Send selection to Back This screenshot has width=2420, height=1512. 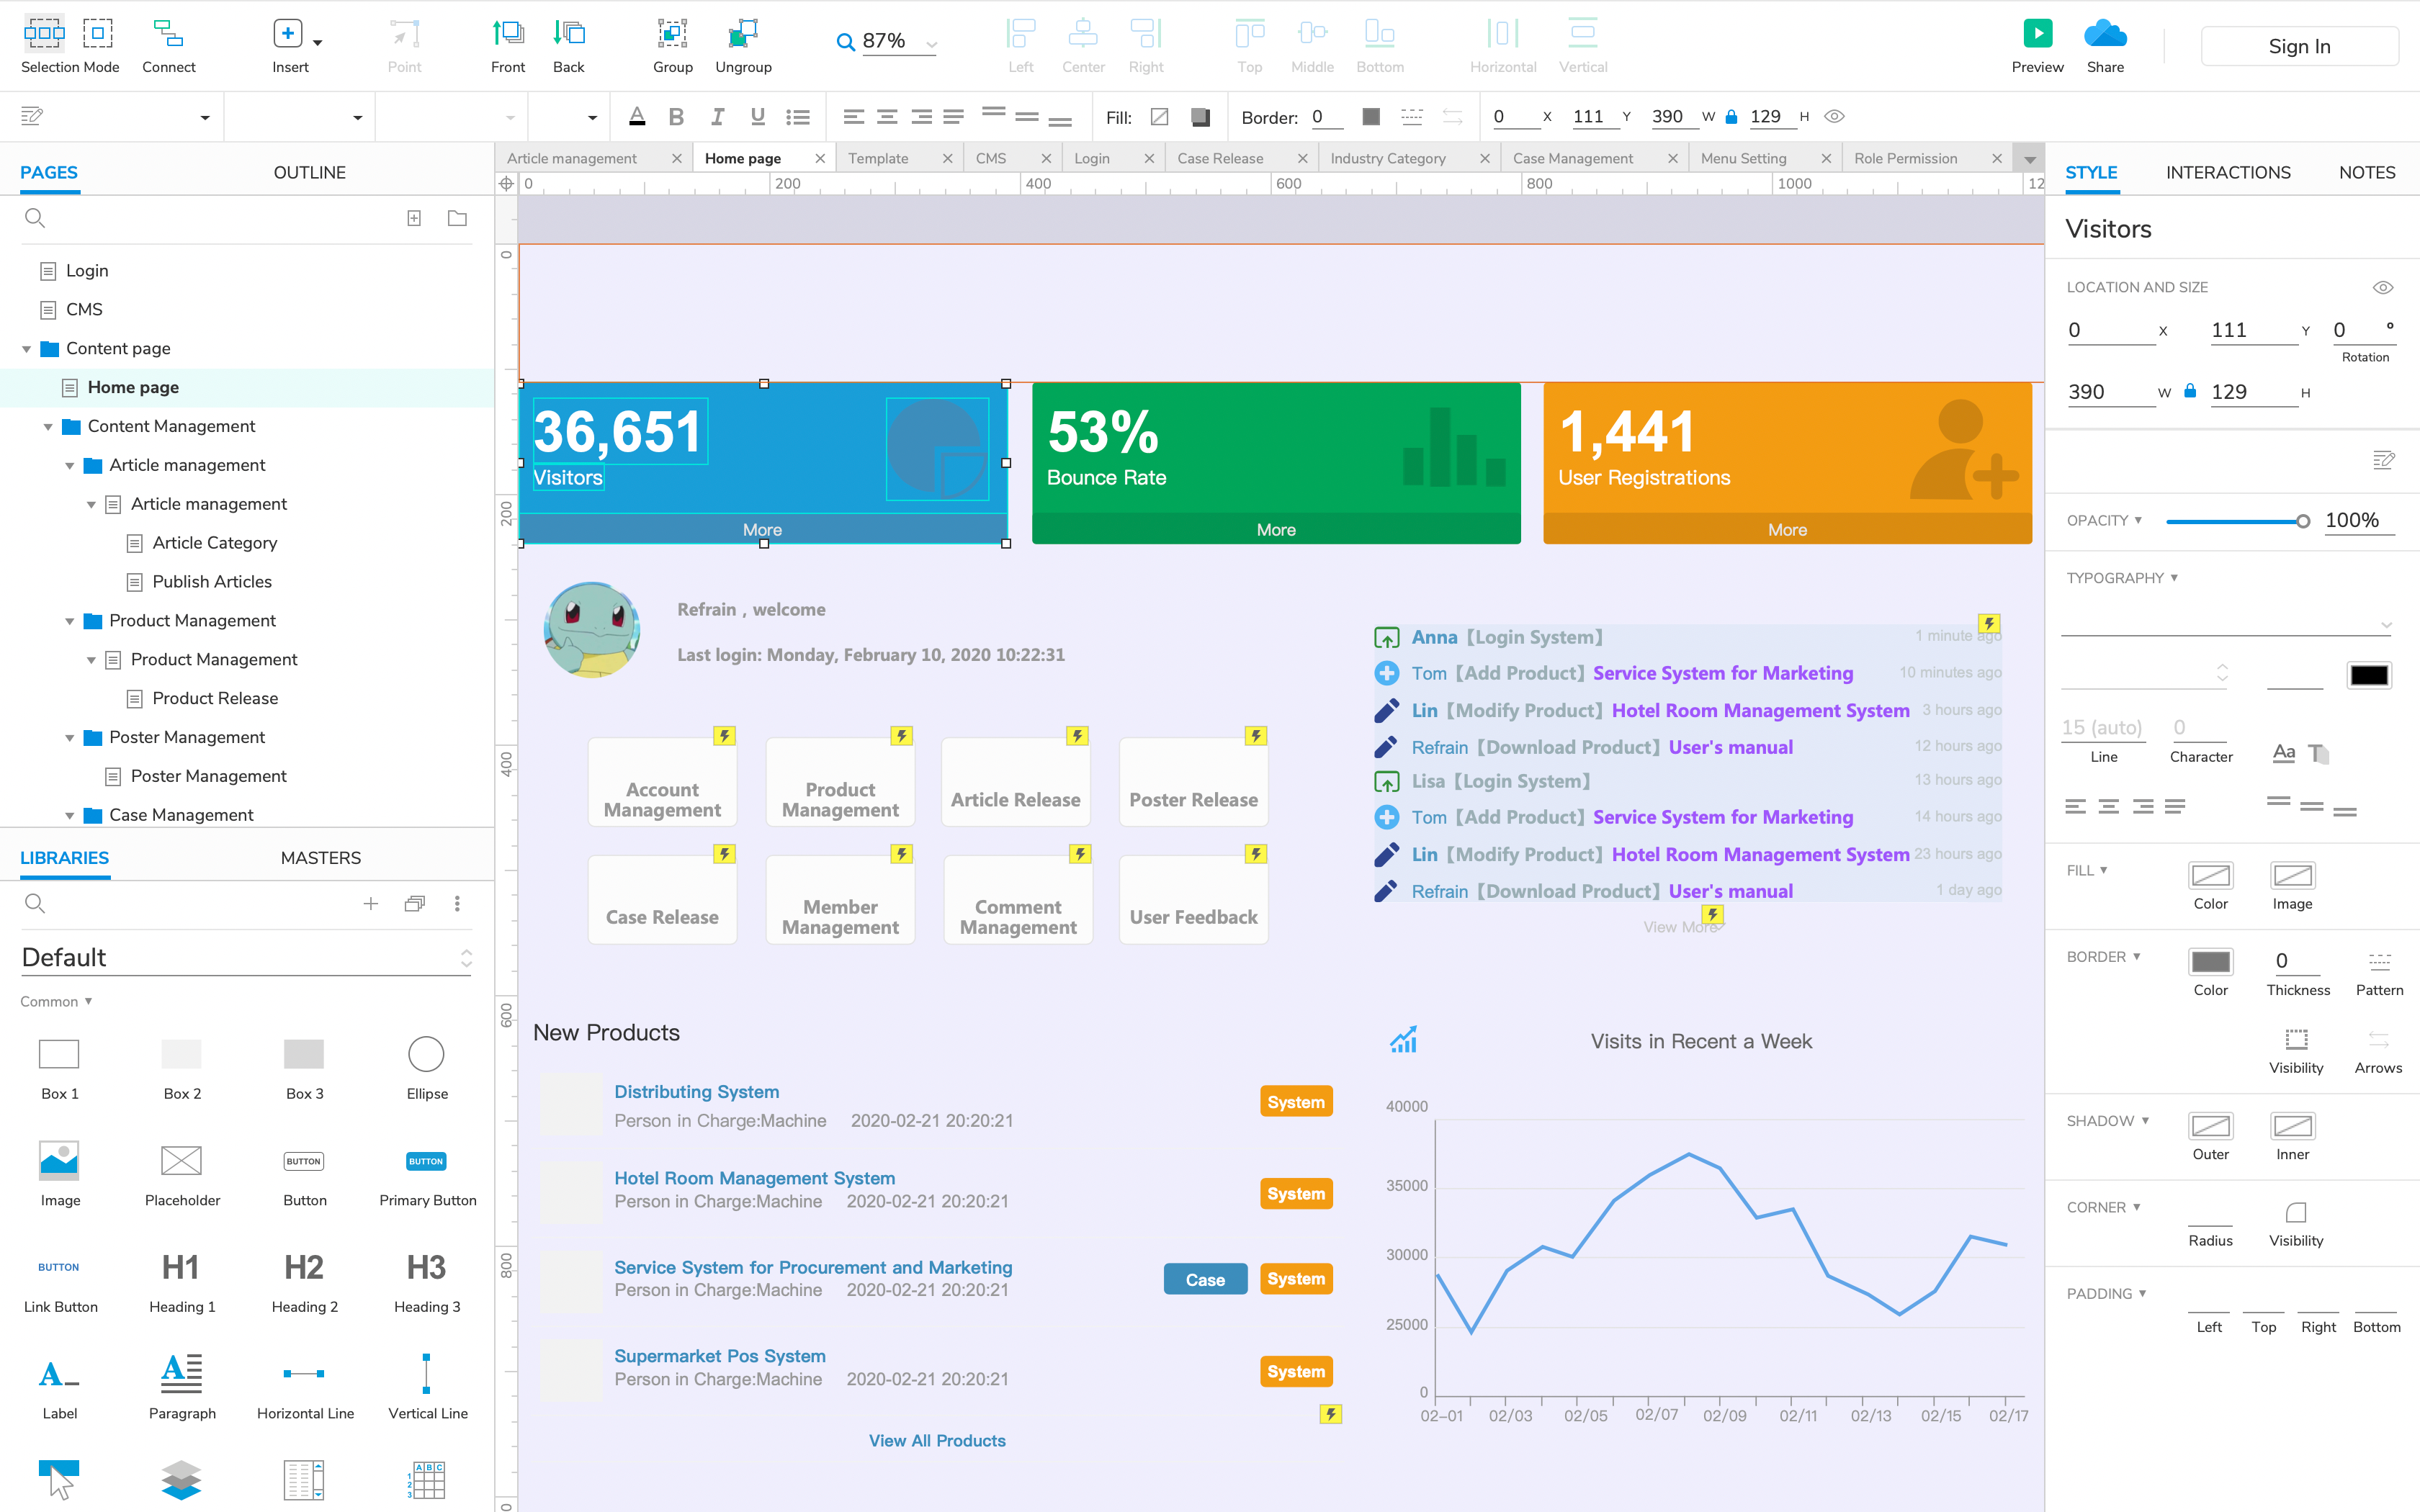[569, 46]
